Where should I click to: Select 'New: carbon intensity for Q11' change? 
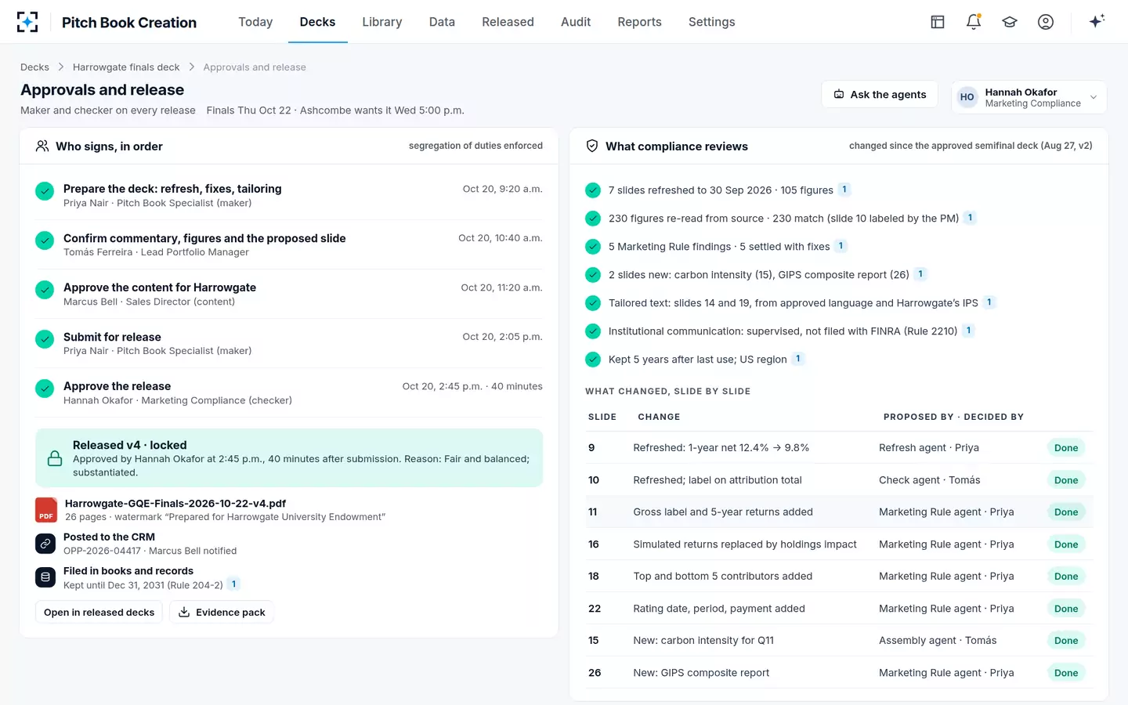point(703,641)
